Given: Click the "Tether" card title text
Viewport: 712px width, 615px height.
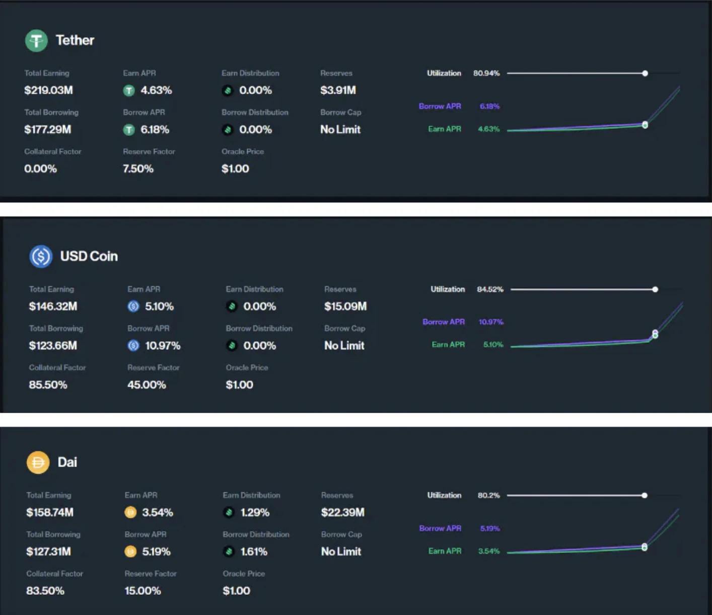Looking at the screenshot, I should (75, 40).
